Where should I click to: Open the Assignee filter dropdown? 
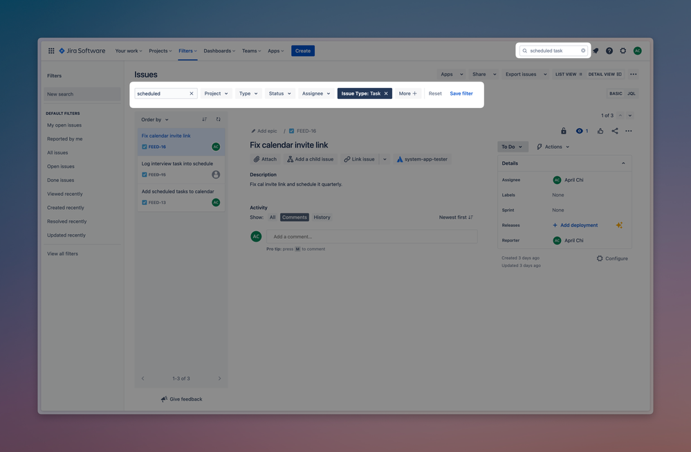pyautogui.click(x=316, y=93)
